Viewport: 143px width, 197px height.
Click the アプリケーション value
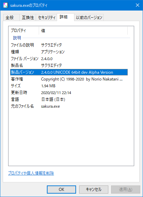[53, 52]
